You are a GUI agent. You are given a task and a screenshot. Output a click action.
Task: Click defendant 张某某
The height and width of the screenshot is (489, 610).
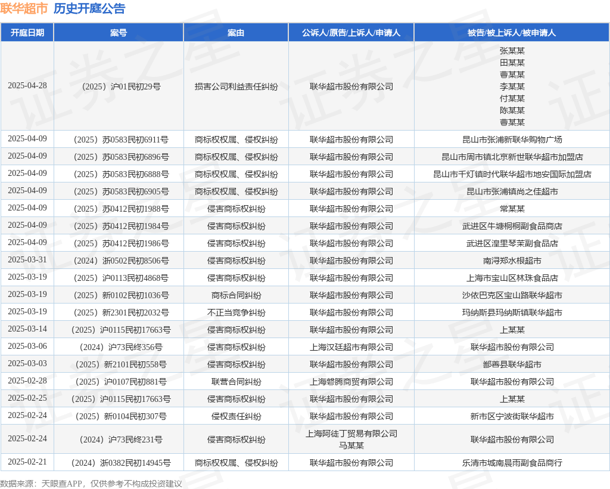pos(512,51)
